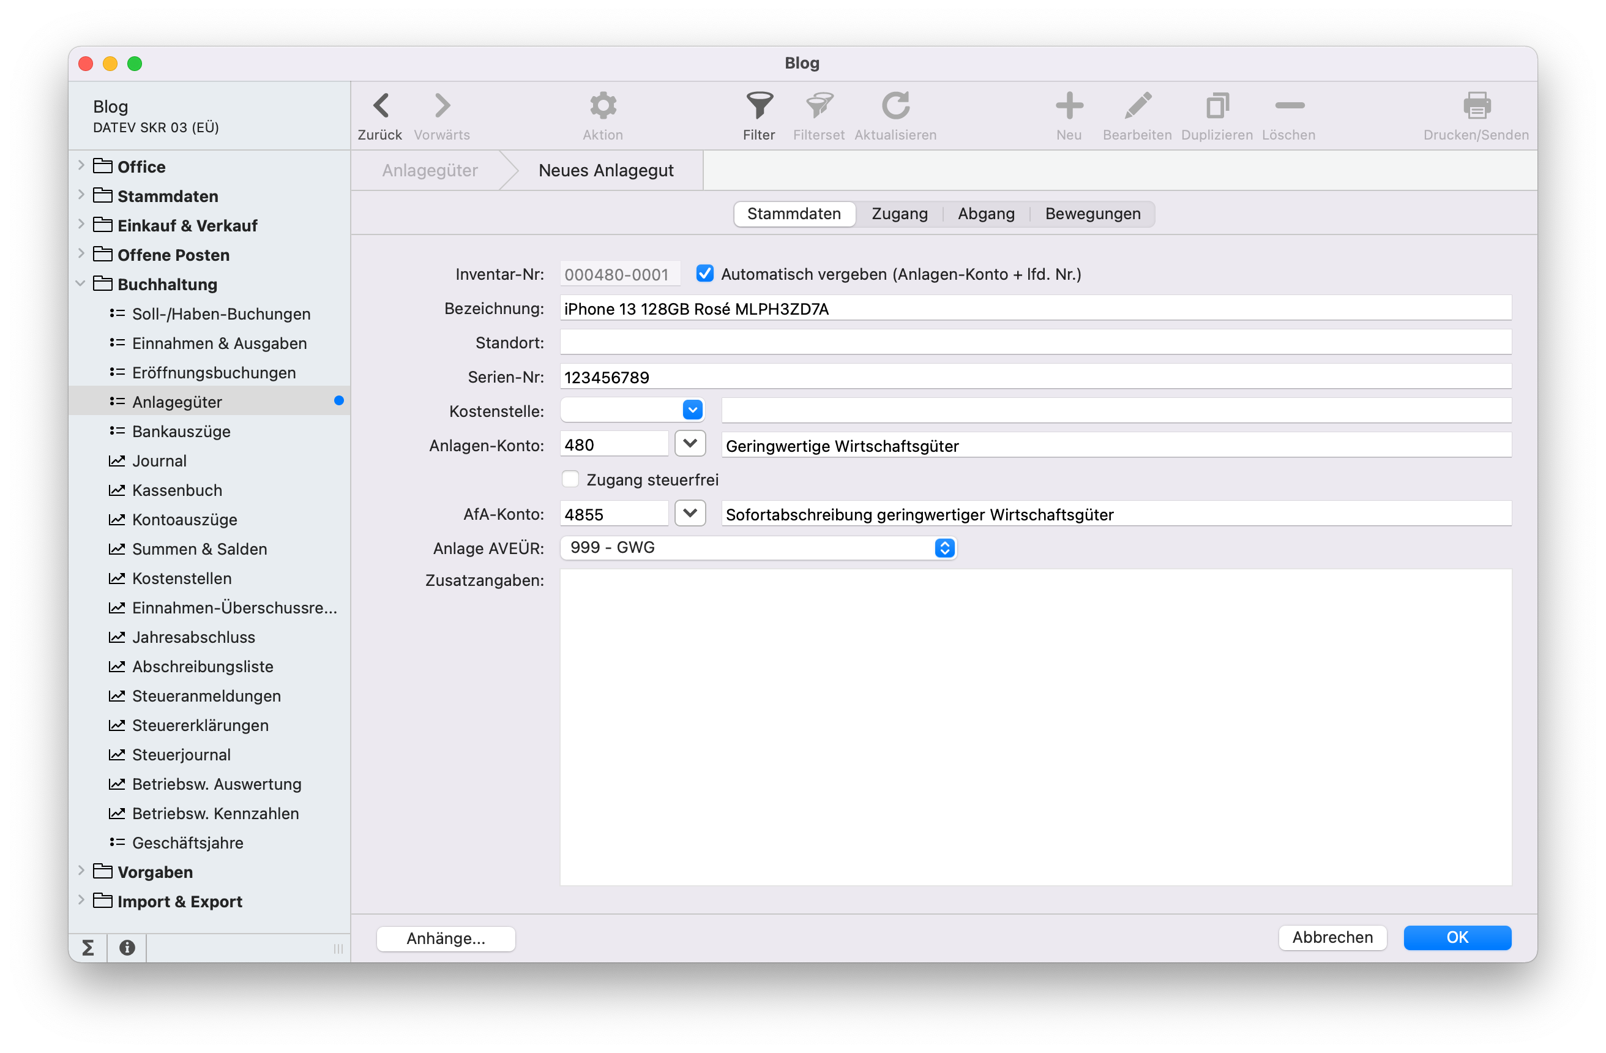Click the Löschen minus icon
This screenshot has height=1053, width=1606.
[x=1289, y=106]
